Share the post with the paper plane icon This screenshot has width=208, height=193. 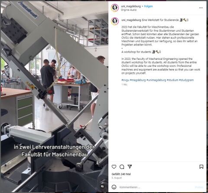tap(130, 167)
